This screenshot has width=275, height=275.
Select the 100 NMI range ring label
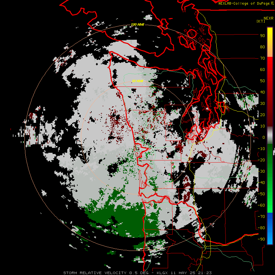click(x=138, y=24)
